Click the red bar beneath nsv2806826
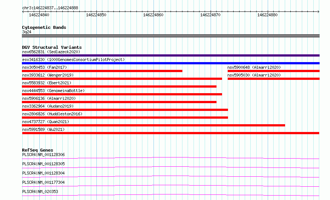Screen dimensions: 330x200 125,118
